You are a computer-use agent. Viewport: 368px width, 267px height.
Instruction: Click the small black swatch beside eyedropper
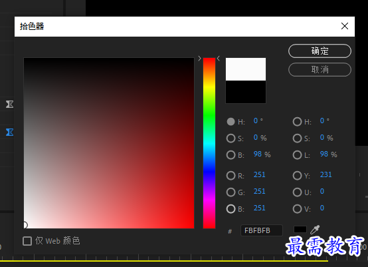click(300, 230)
